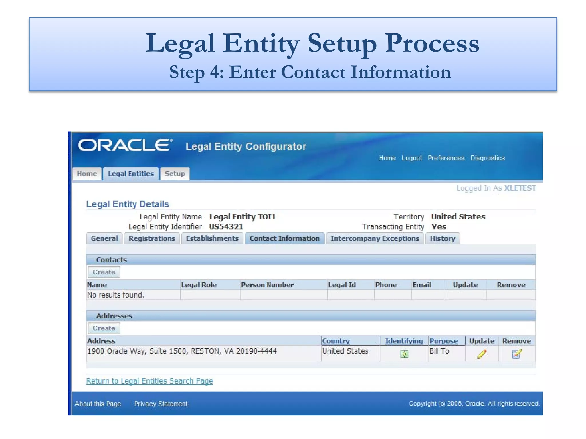Click the copyright notice in the footer

click(474, 404)
